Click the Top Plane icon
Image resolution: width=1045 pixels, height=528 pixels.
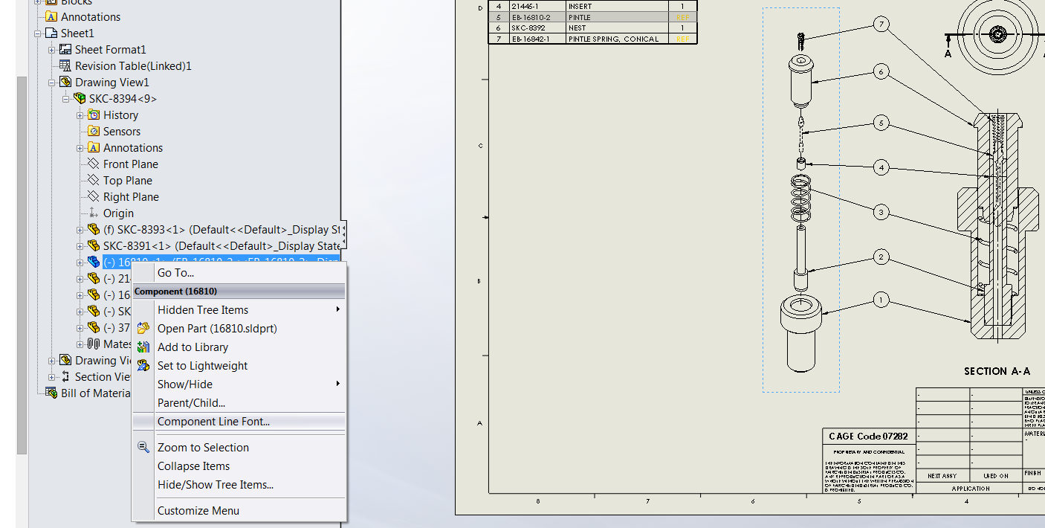(94, 180)
